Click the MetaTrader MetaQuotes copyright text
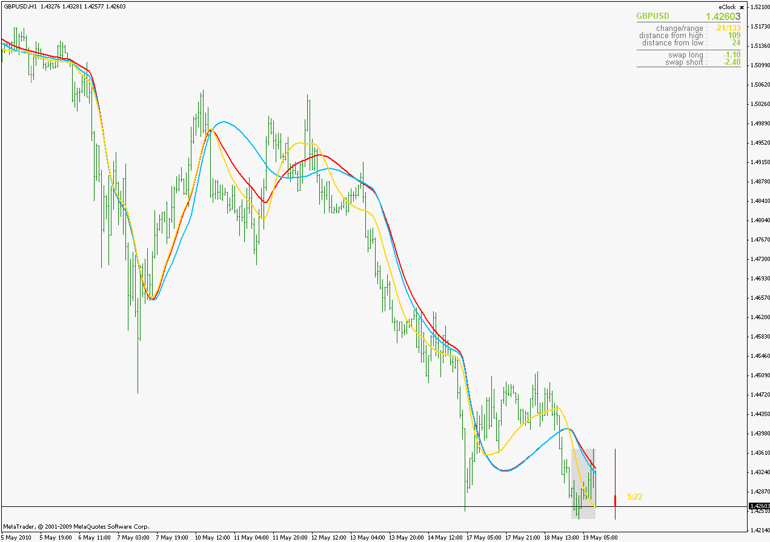This screenshot has height=542, width=770. tap(76, 527)
